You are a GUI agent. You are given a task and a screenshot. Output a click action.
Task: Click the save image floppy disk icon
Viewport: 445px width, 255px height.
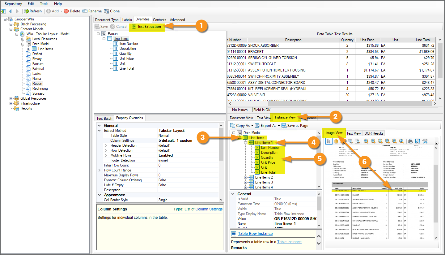[418, 141]
